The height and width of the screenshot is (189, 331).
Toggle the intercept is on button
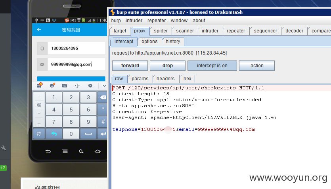tap(212, 66)
